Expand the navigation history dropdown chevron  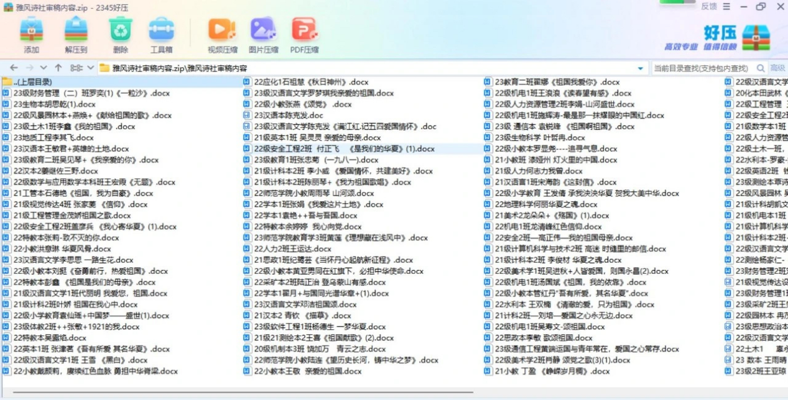pos(43,68)
